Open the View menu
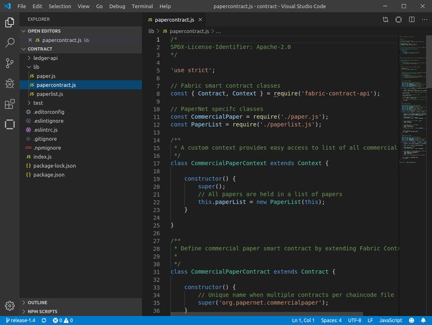Screen dimensions: 432x325 [x=83, y=6]
